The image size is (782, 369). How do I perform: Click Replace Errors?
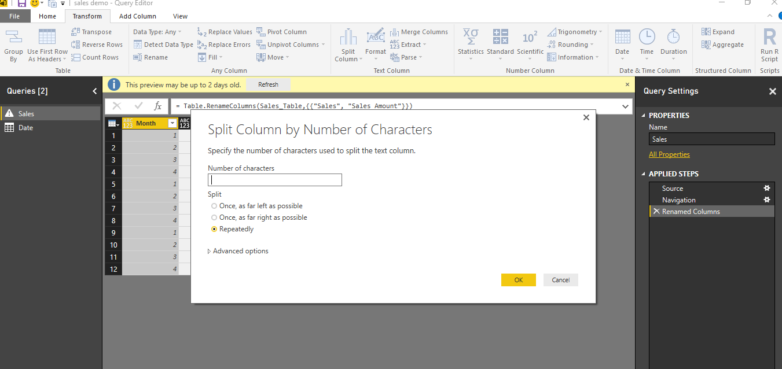click(224, 45)
